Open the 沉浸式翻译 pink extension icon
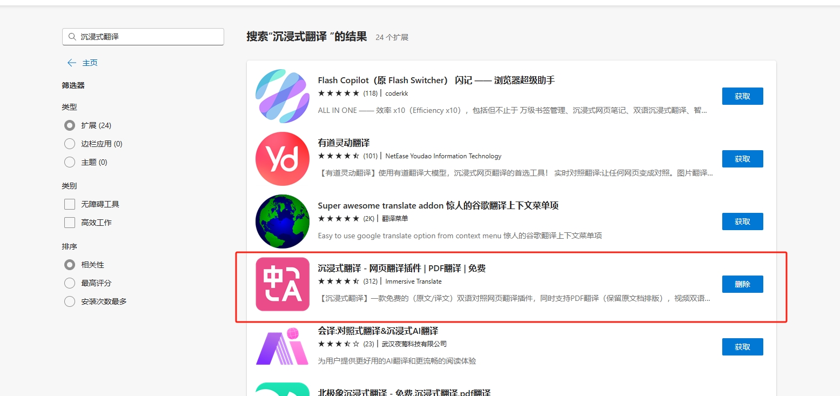Image resolution: width=840 pixels, height=396 pixels. click(283, 284)
